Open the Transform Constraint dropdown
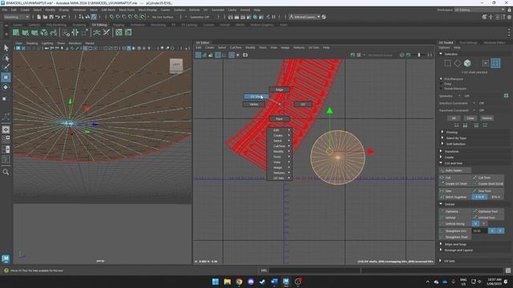Screen dimensions: 513x288 tap(474, 110)
